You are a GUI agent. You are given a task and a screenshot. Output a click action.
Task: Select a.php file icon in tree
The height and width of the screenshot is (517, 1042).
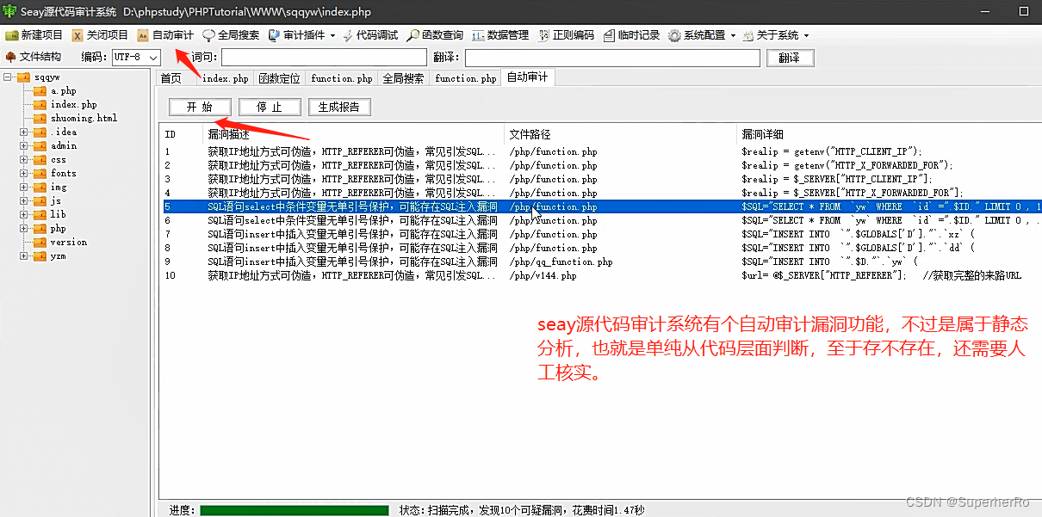tap(40, 90)
